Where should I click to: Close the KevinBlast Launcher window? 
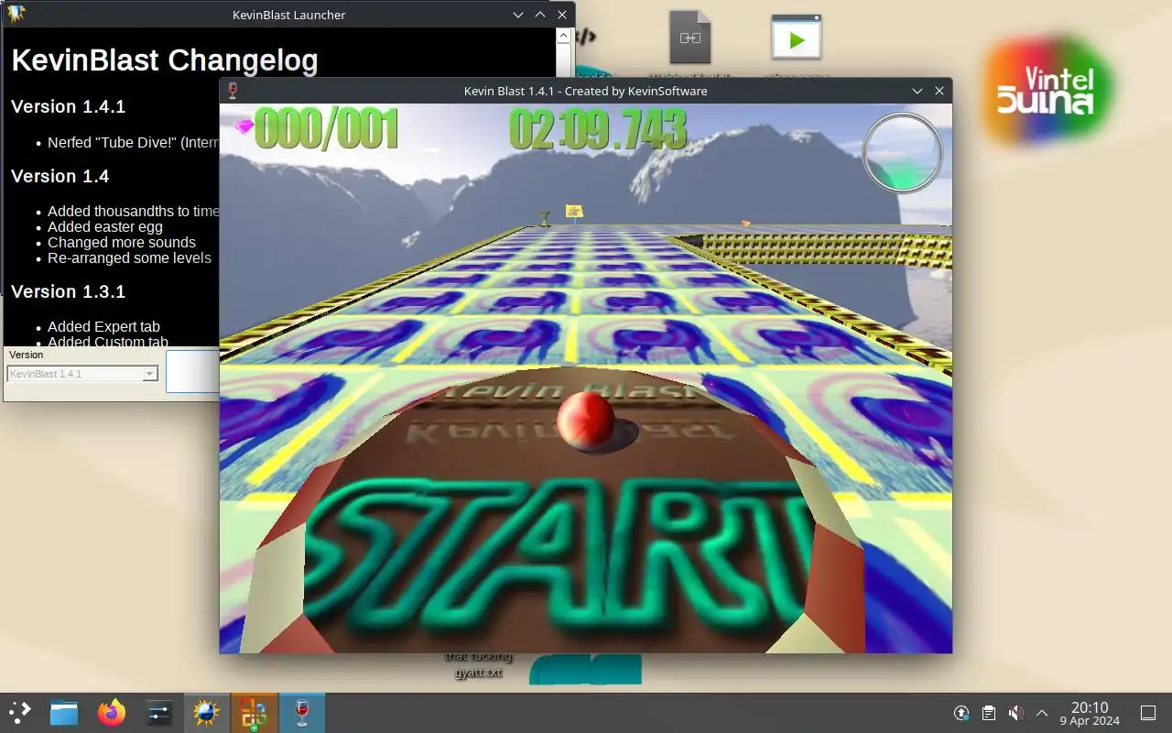coord(562,14)
